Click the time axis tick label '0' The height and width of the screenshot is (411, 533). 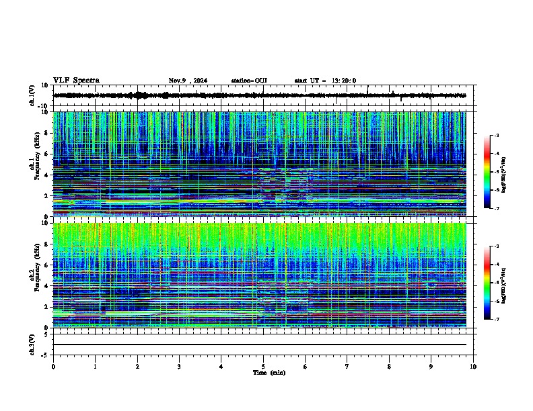(x=53, y=367)
